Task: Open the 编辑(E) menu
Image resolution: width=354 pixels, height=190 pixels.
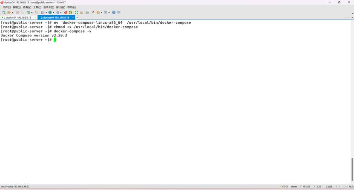Action: pyautogui.click(x=17, y=7)
